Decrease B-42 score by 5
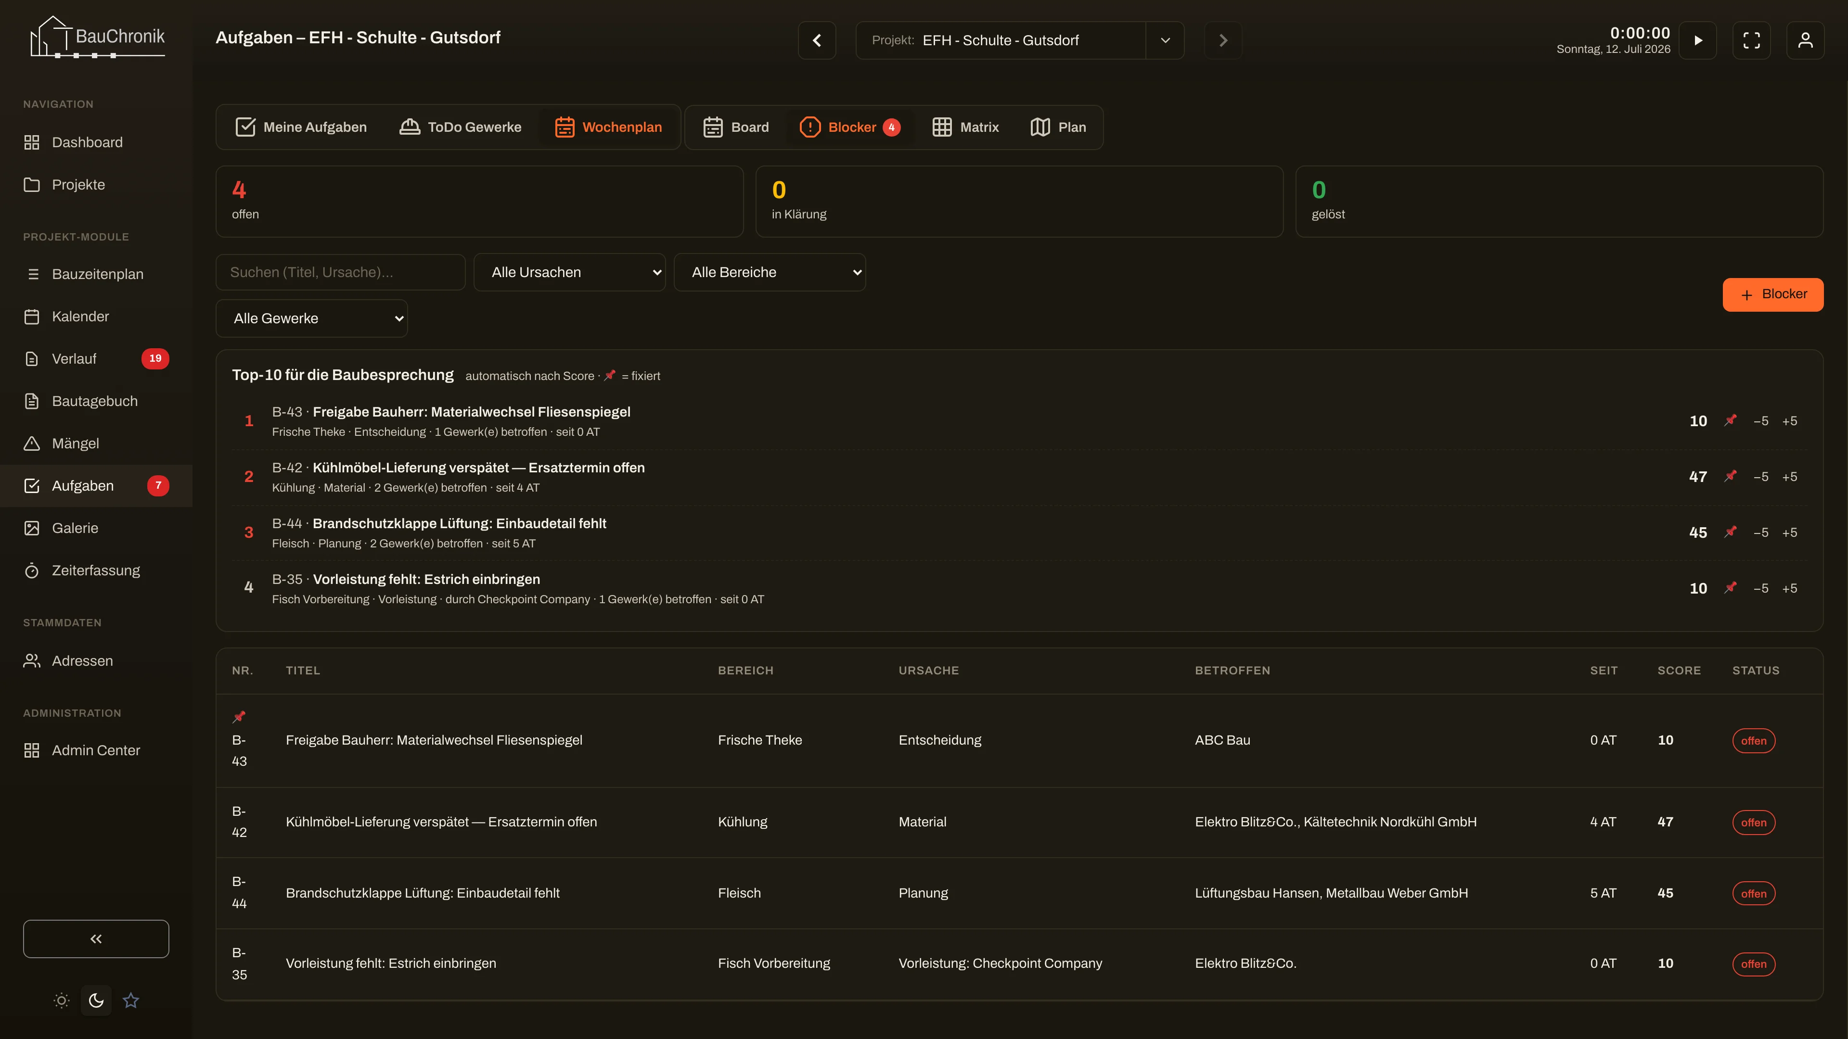Image resolution: width=1848 pixels, height=1039 pixels. tap(1761, 477)
